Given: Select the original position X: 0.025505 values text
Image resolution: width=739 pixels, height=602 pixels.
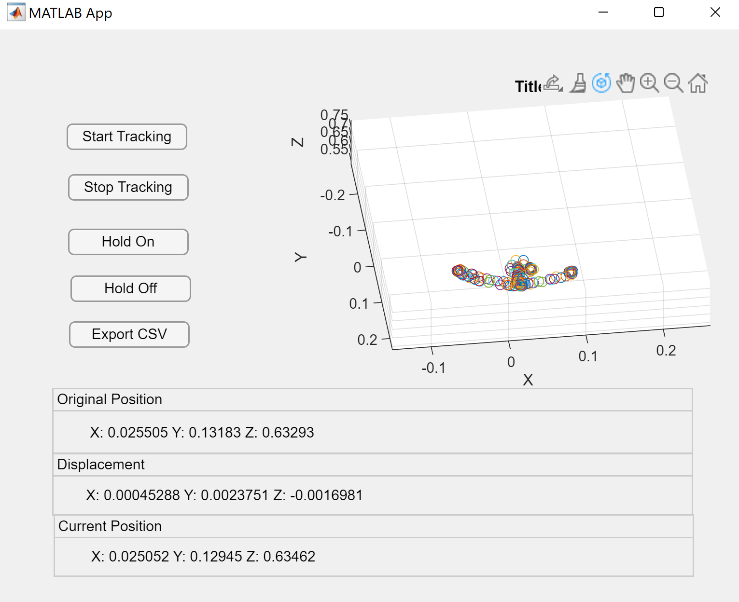Looking at the screenshot, I should [202, 433].
